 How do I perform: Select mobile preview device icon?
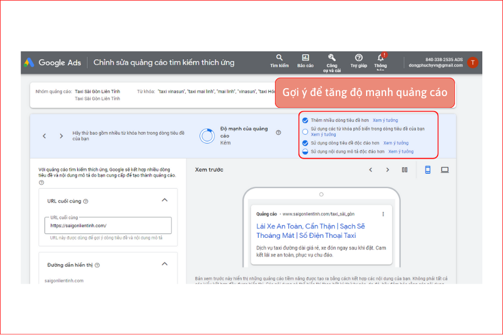(x=428, y=170)
